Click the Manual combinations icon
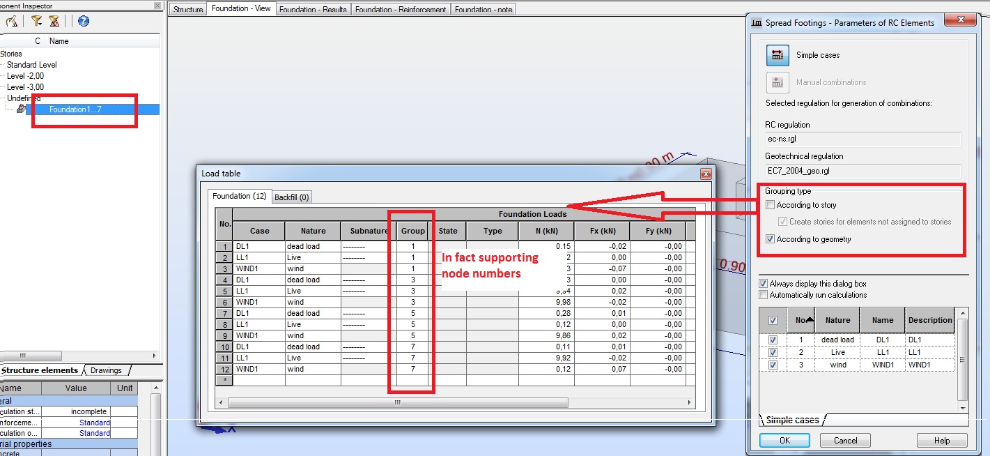Image resolution: width=990 pixels, height=456 pixels. click(x=778, y=82)
